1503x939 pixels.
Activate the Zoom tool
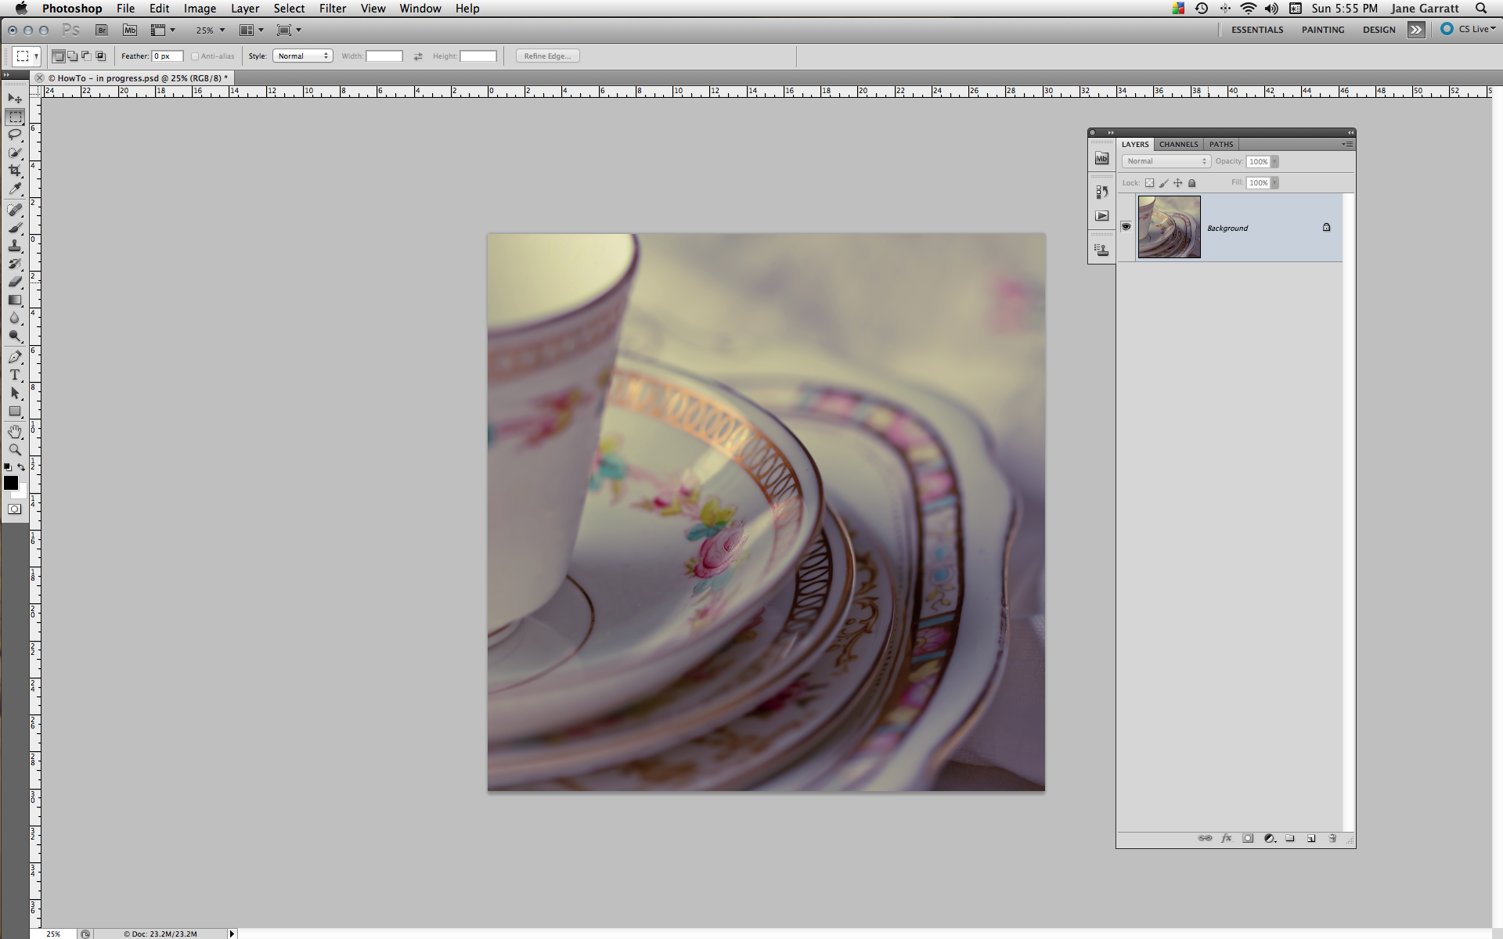pyautogui.click(x=15, y=448)
